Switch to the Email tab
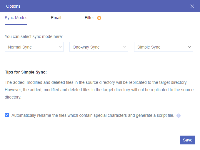The image size is (200, 150). pyautogui.click(x=56, y=18)
